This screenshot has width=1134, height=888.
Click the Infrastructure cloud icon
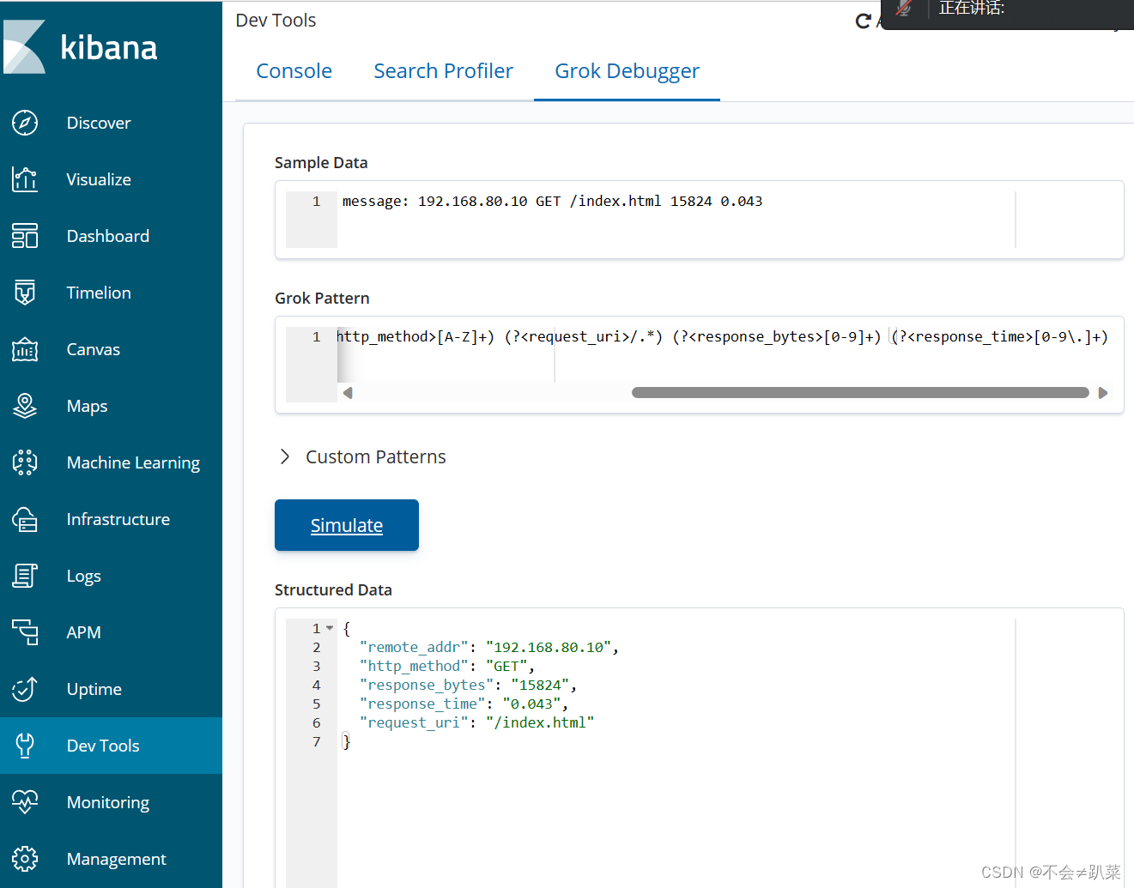[x=25, y=519]
